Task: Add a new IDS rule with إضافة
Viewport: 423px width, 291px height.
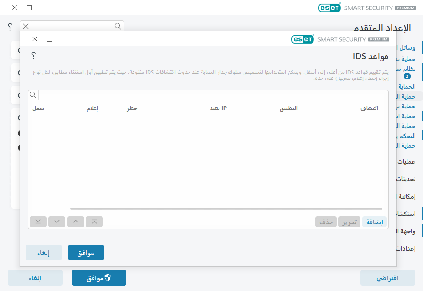Action: click(375, 222)
